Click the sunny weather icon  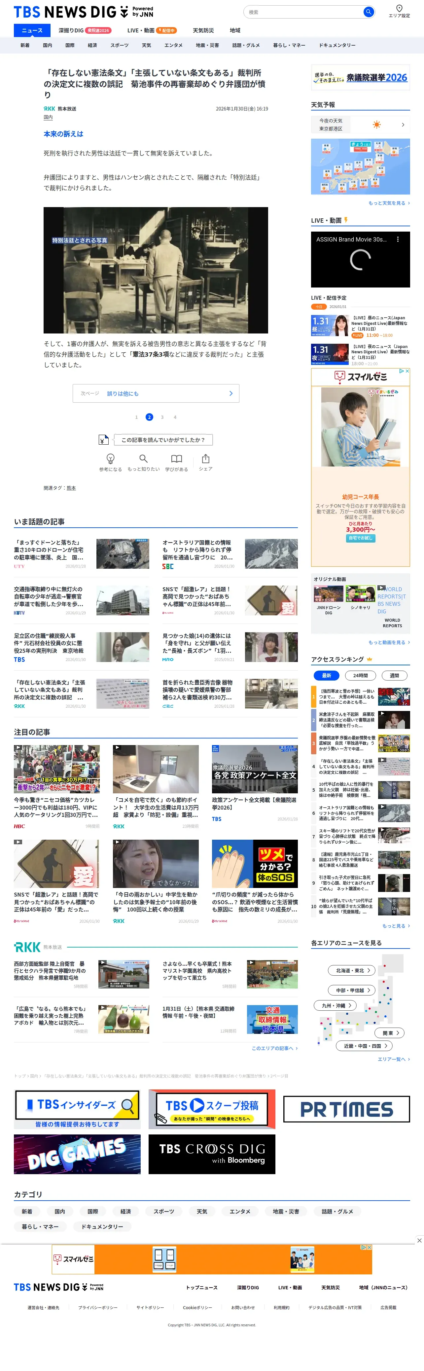[377, 124]
